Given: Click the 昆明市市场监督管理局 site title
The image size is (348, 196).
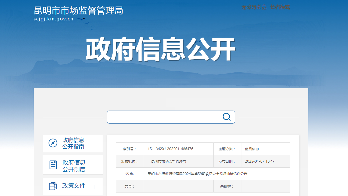Looking at the screenshot, I should click(78, 10).
